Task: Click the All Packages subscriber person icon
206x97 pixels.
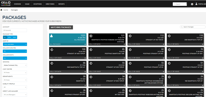Action: tap(51, 36)
